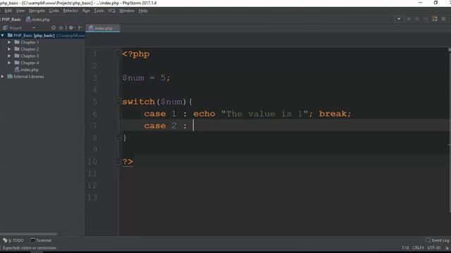Hide the Project tool window
This screenshot has height=253, width=451.
[x=80, y=28]
